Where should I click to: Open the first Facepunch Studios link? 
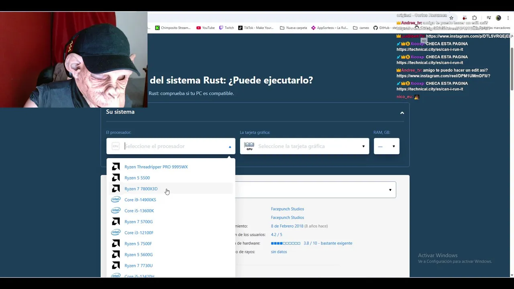tap(288, 209)
